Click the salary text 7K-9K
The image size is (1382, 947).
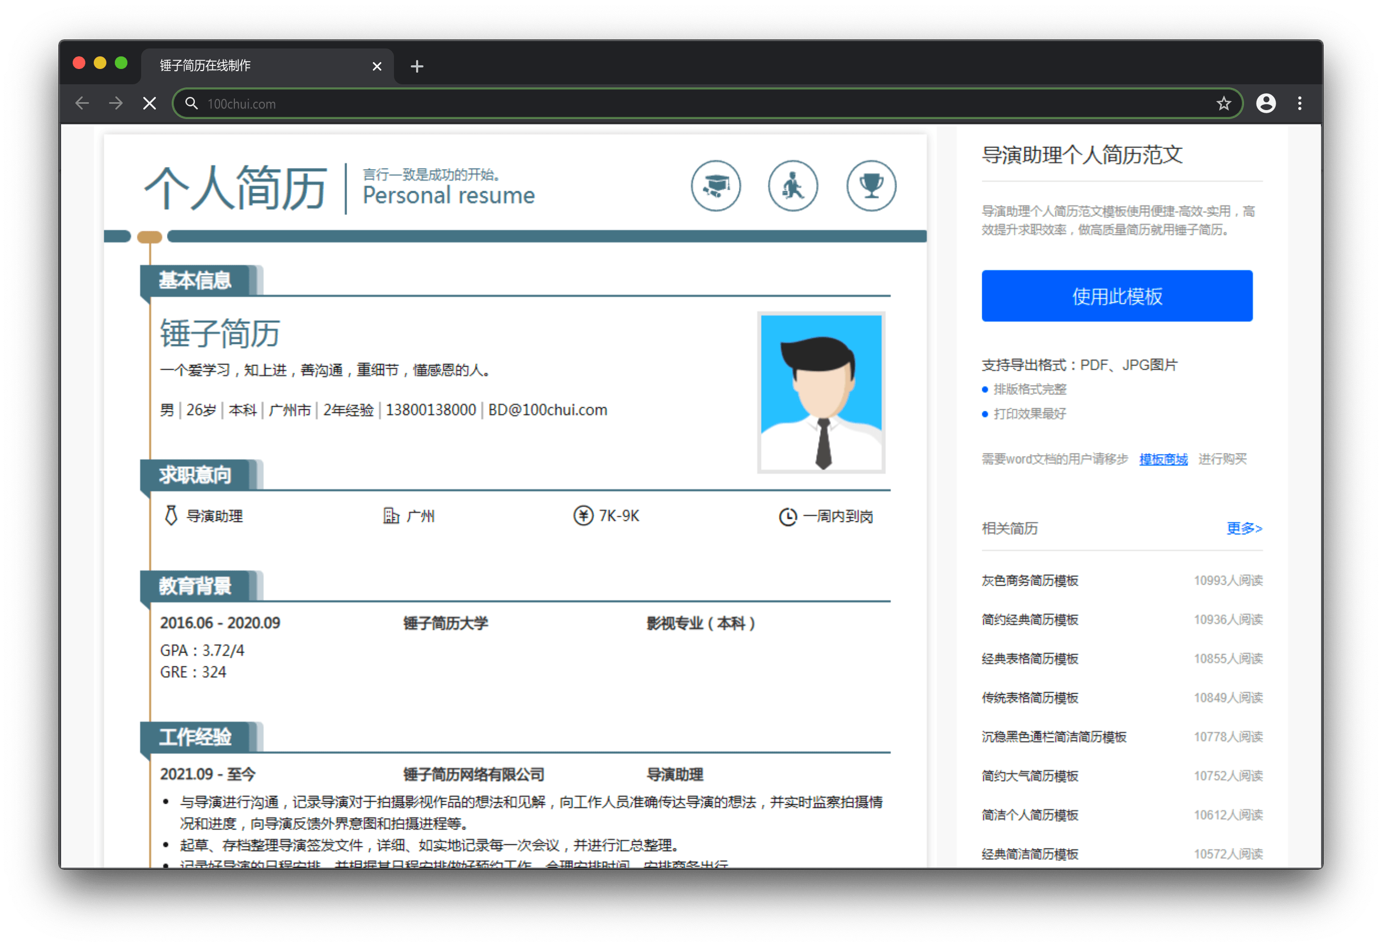618,515
